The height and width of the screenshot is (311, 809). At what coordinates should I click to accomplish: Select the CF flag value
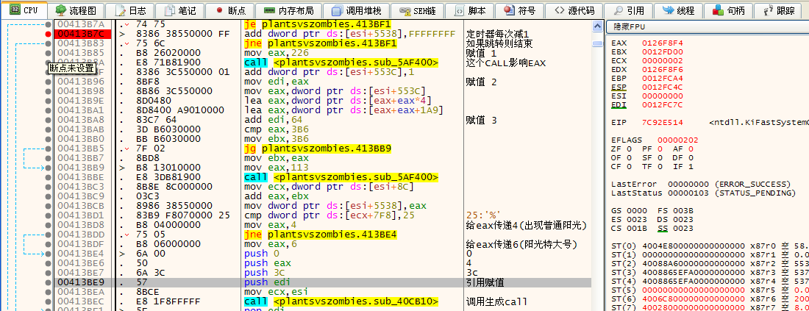[x=628, y=167]
